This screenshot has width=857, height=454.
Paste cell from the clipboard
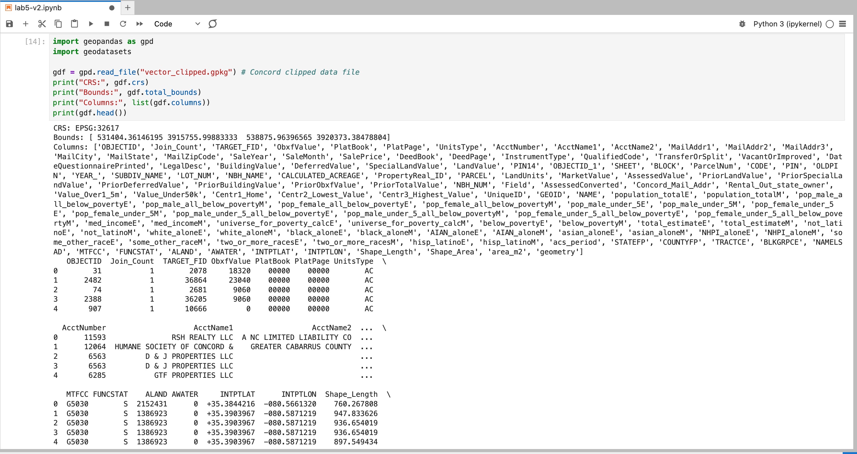[x=74, y=24]
